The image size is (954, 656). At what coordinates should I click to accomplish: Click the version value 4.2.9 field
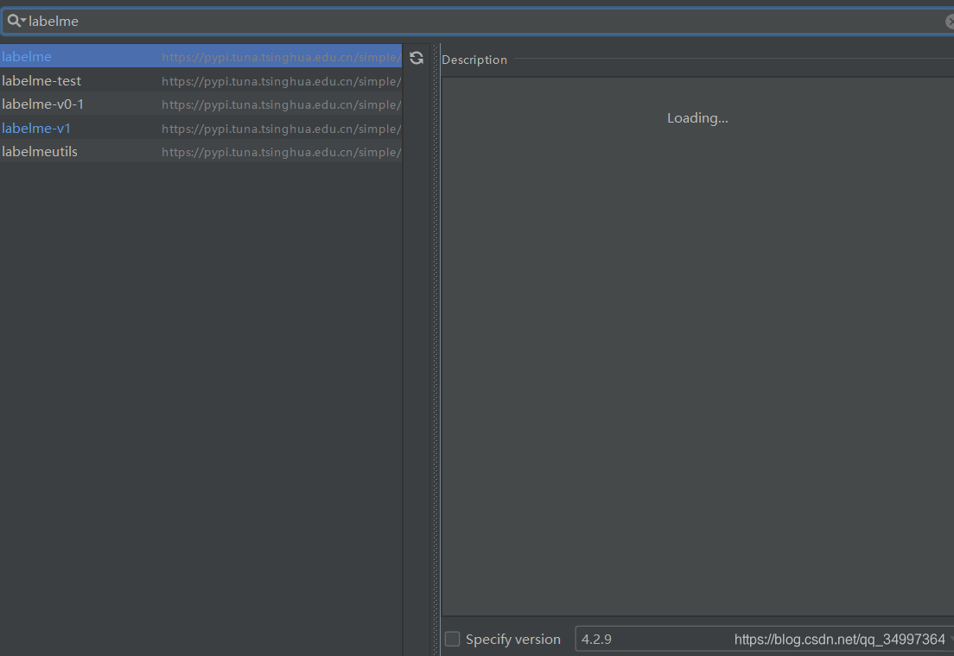(596, 639)
